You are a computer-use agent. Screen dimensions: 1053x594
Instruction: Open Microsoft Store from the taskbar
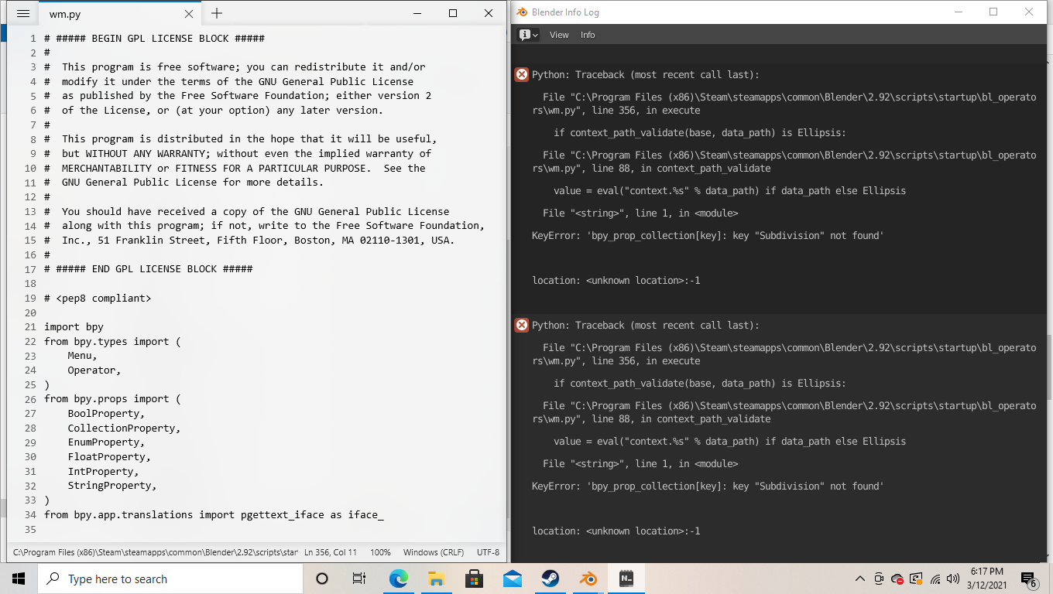coord(474,579)
